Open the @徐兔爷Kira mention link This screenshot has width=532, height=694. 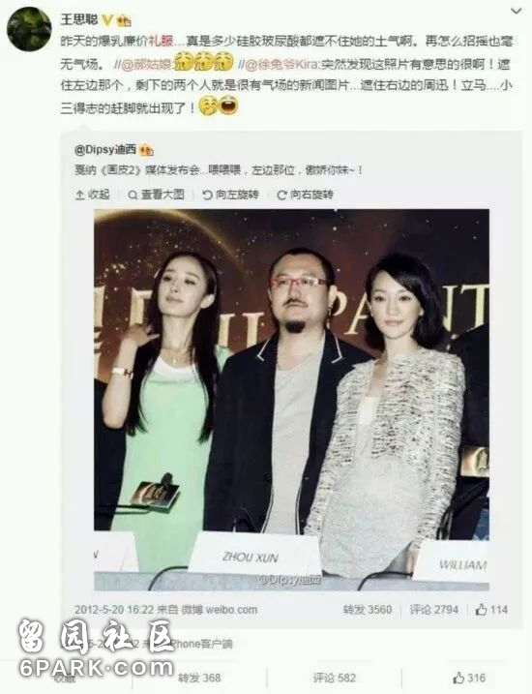point(281,65)
